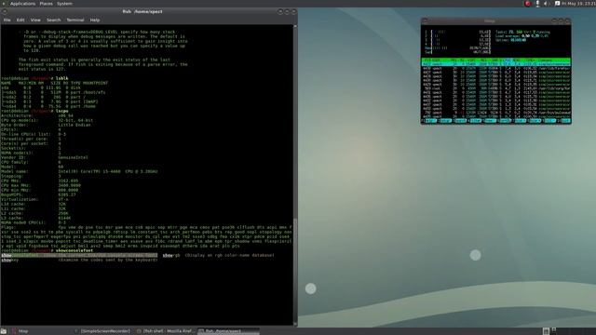Click the sda3 [SWAP] partition row

[x=49, y=101]
